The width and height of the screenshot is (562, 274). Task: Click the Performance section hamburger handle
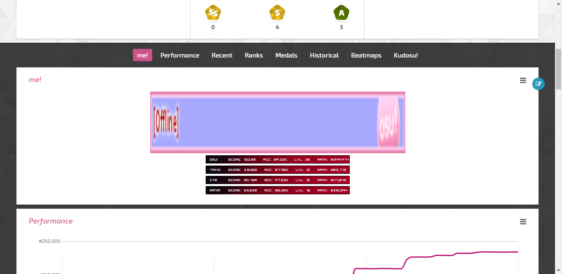pyautogui.click(x=523, y=222)
